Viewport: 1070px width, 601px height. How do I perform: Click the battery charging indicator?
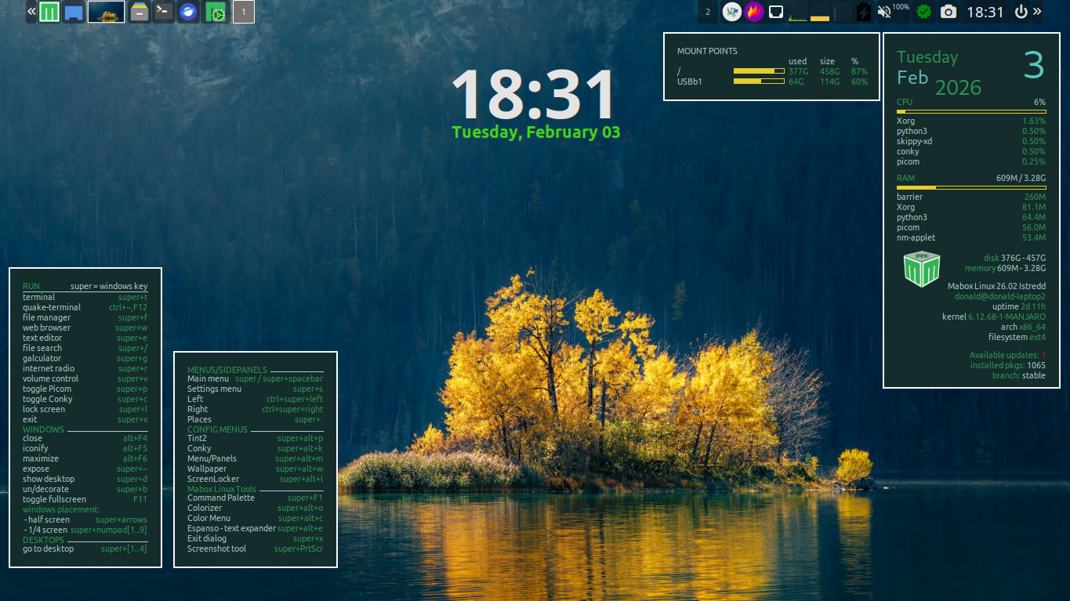[x=864, y=12]
